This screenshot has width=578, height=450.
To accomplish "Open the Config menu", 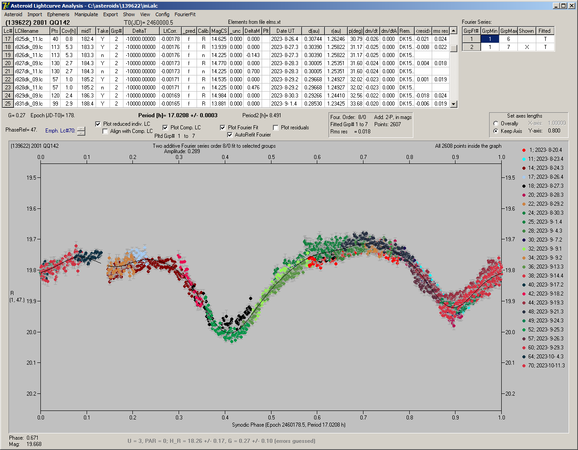I will tap(162, 14).
